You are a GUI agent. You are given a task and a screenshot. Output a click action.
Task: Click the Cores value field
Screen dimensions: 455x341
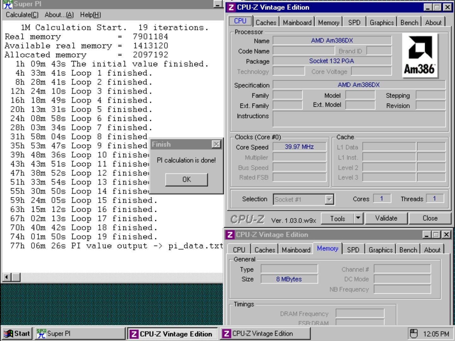coord(382,199)
